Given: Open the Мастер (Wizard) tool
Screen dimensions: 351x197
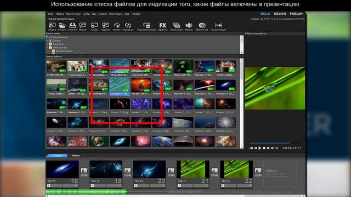Looking at the screenshot, I should tap(83, 26).
